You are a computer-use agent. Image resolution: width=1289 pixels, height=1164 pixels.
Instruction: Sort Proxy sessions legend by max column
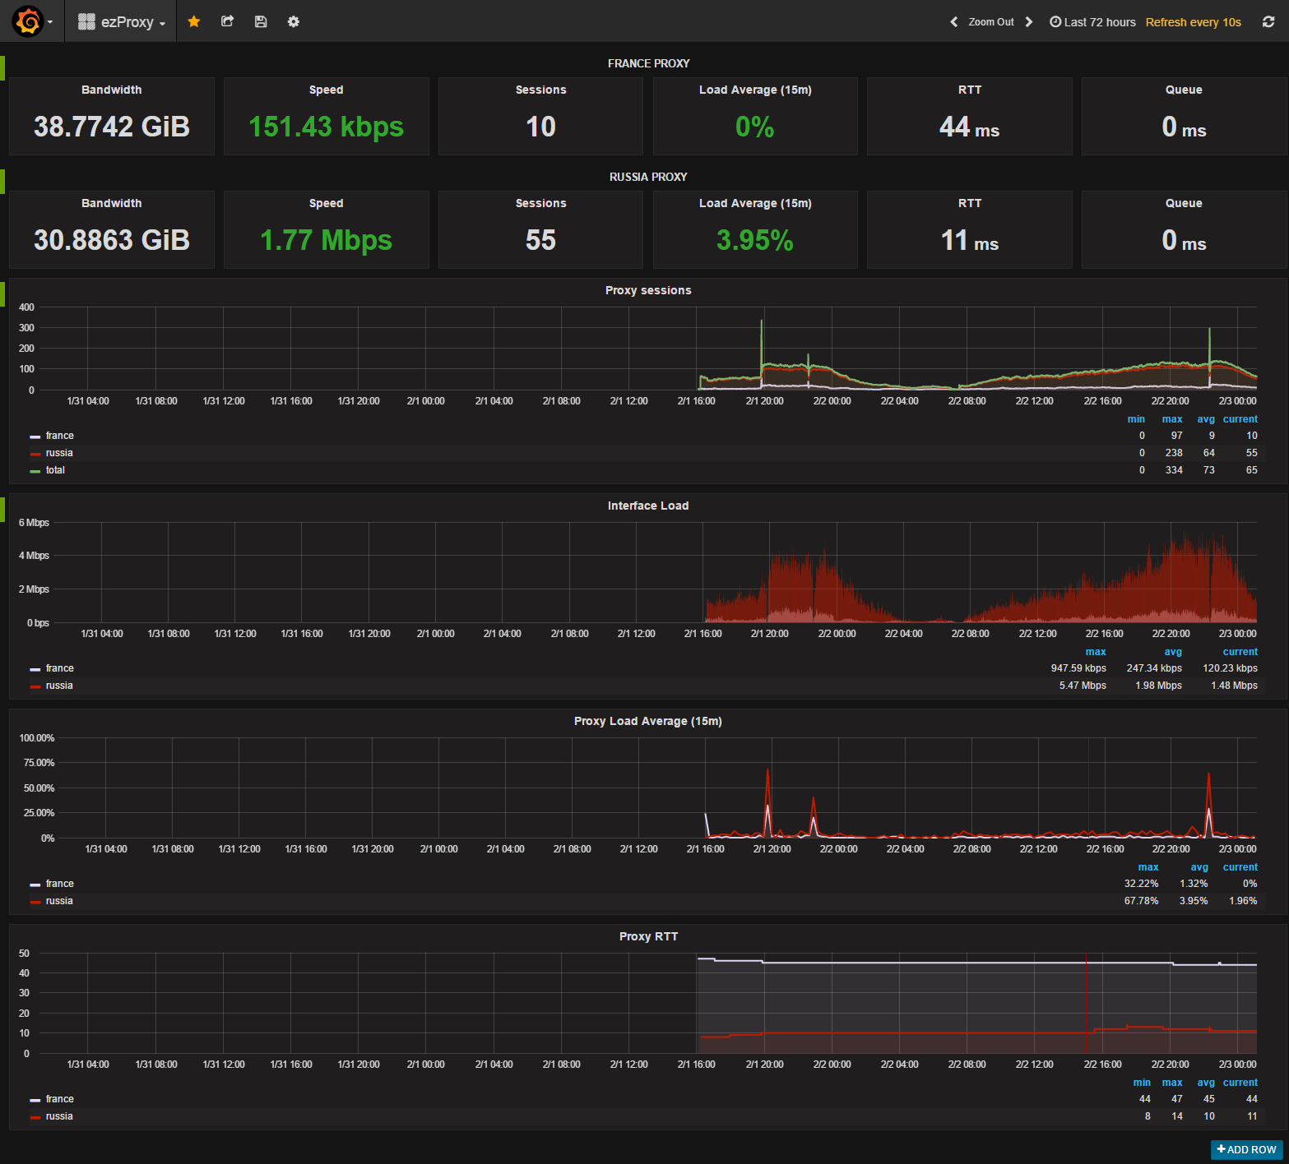1171,419
